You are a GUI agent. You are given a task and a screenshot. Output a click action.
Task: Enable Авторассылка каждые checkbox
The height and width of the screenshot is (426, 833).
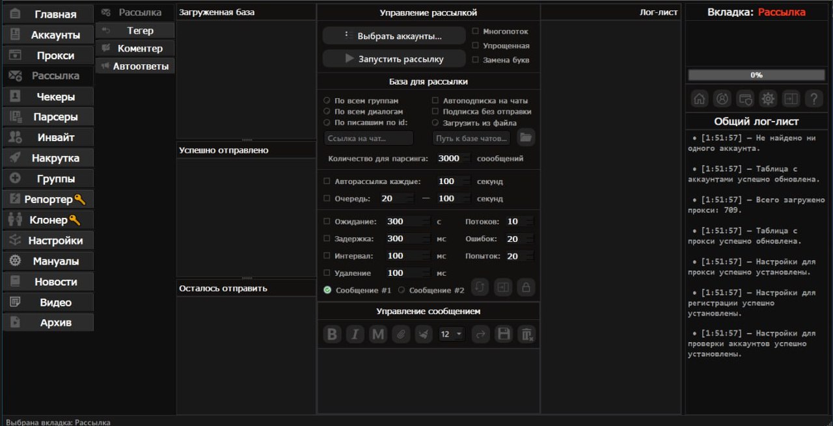click(327, 181)
